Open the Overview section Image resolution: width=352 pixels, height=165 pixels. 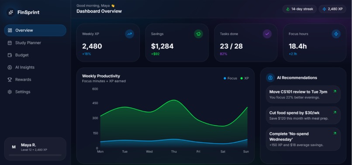pos(35,30)
